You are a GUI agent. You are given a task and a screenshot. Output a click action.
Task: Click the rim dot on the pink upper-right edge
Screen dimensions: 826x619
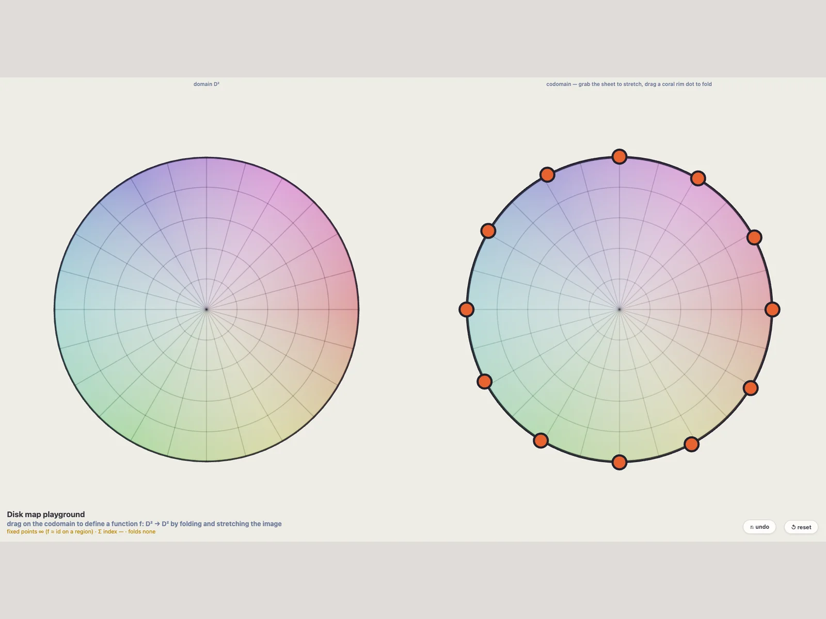pos(754,237)
